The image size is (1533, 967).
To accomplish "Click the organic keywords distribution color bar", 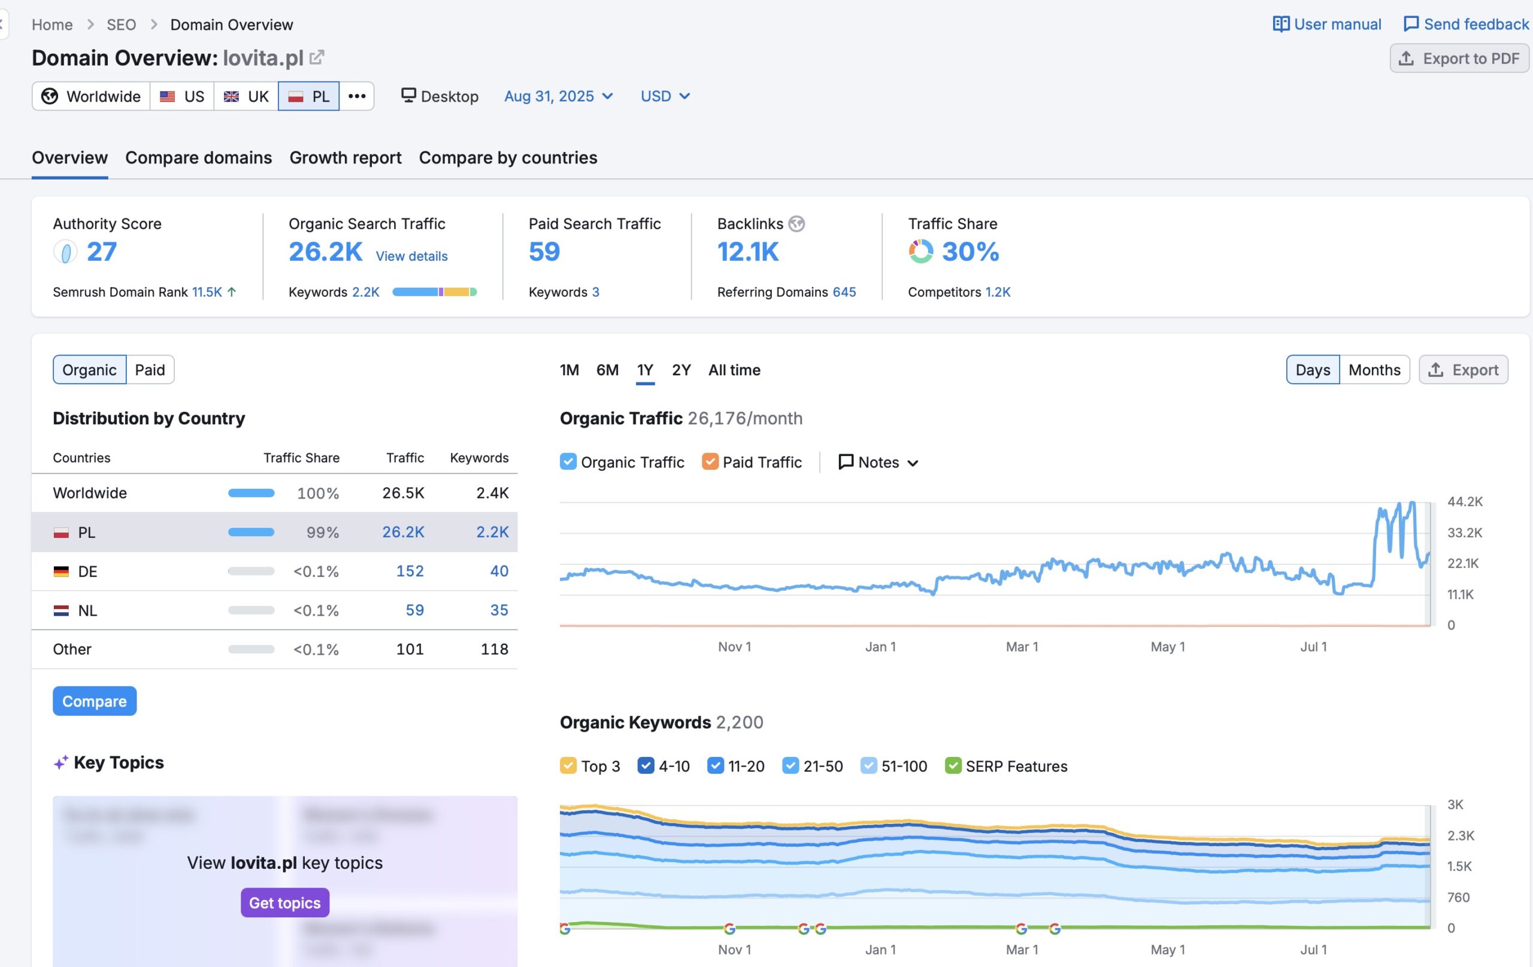I will [x=435, y=292].
